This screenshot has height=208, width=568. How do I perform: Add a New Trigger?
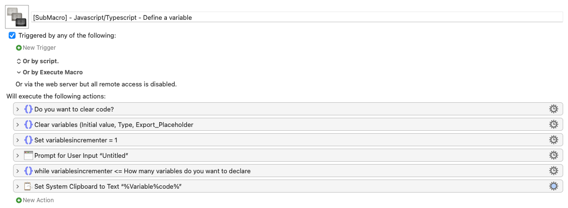(x=36, y=48)
